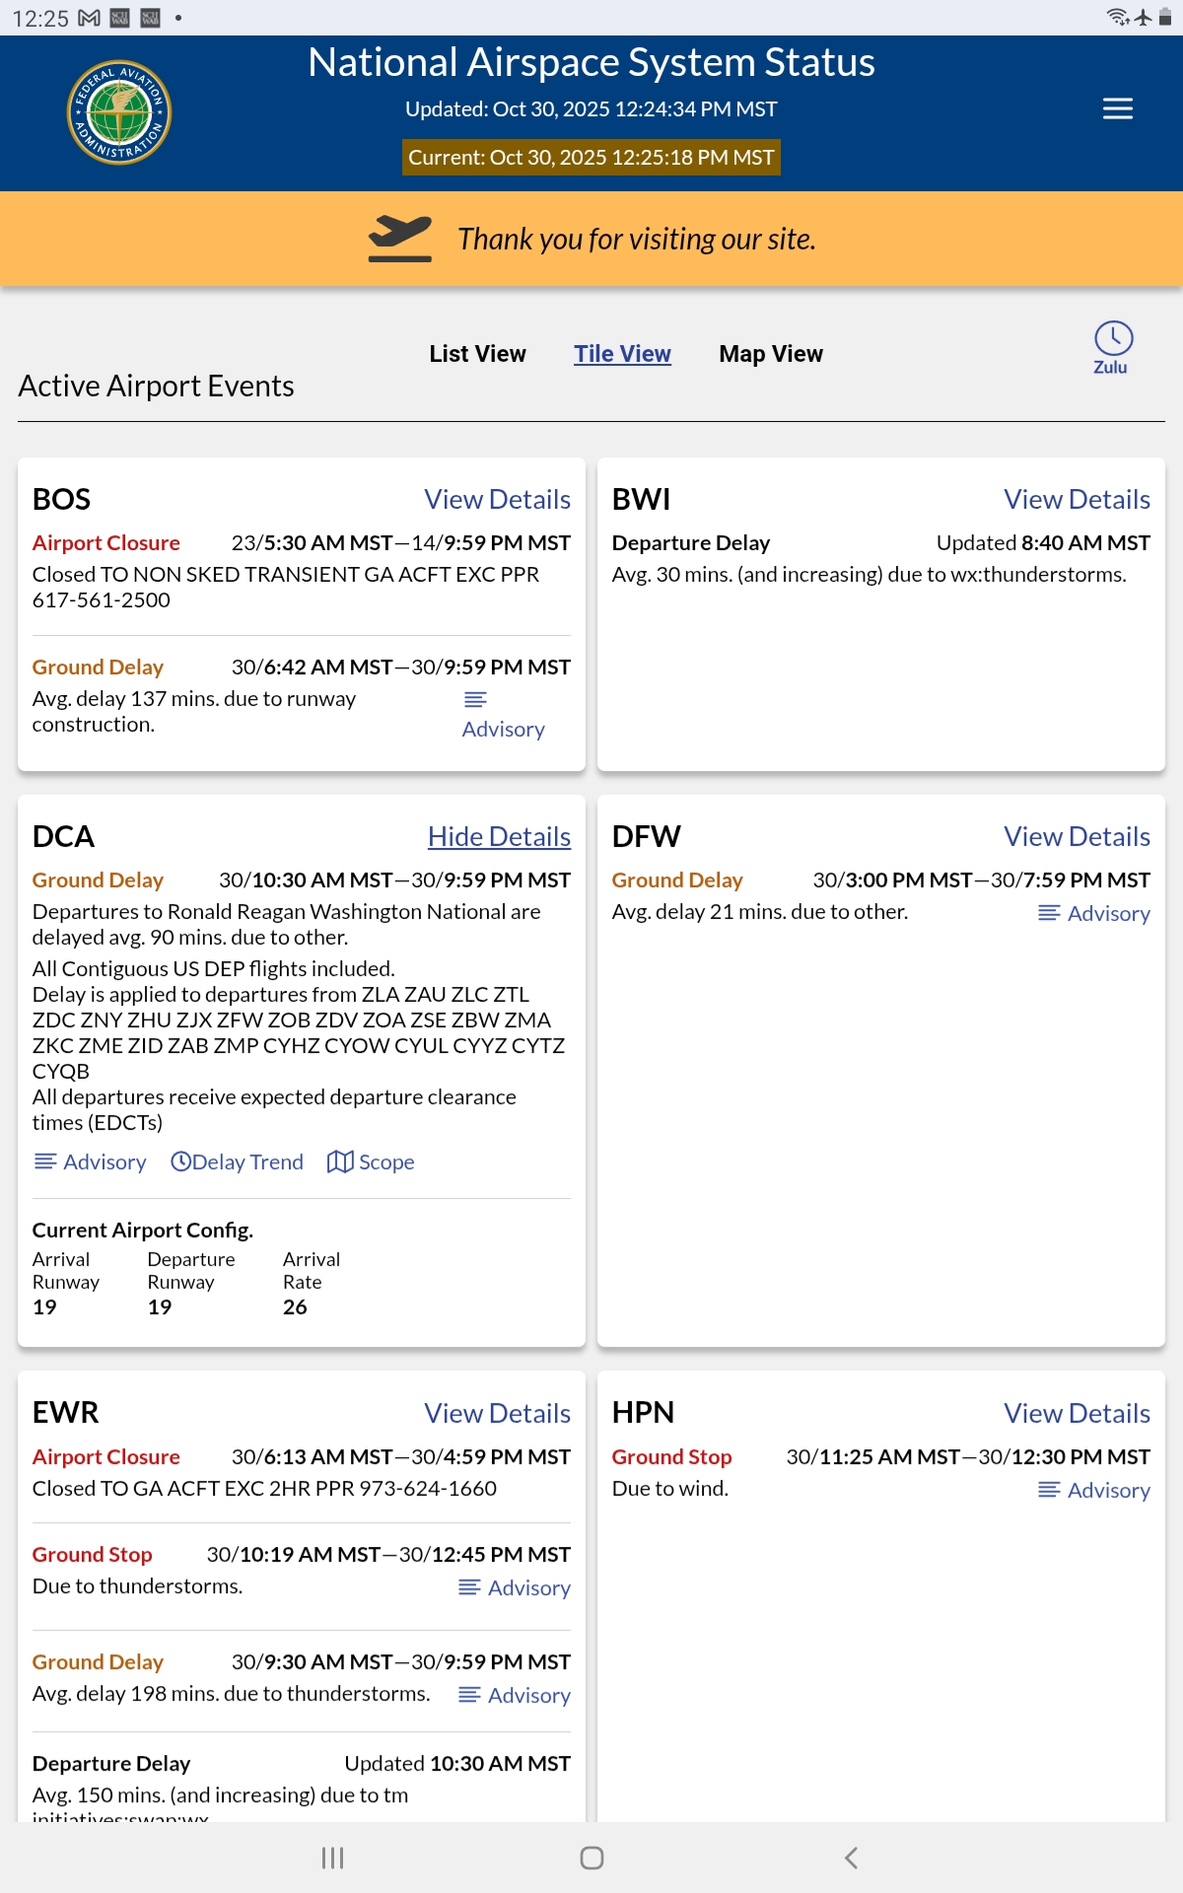The image size is (1183, 1893).
Task: Open DFW Ground Delay advisory
Action: coord(1094,914)
